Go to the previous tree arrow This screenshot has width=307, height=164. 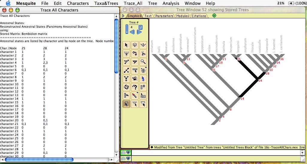click(132, 32)
